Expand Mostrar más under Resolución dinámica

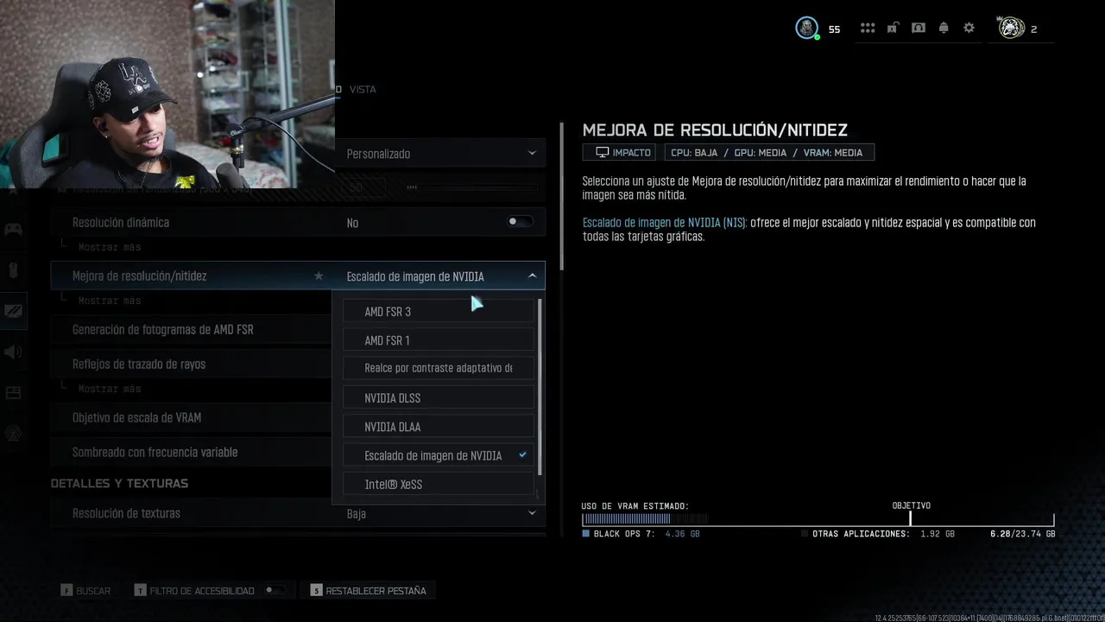click(x=110, y=247)
